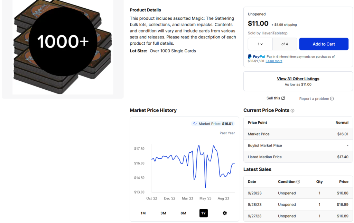Viewport: 354px width, 223px height.
Task: Click the May '23 low point on chart
Action: point(205,188)
